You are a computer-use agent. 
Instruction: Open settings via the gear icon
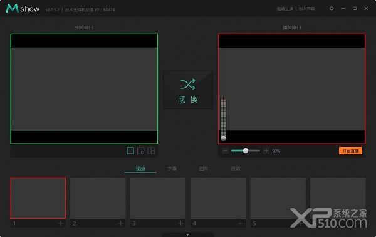pos(332,8)
